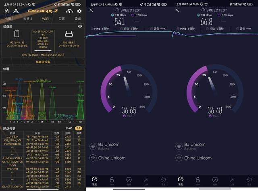Tap the phone device icon in connected panel
The height and width of the screenshot is (191, 258).
point(17,34)
